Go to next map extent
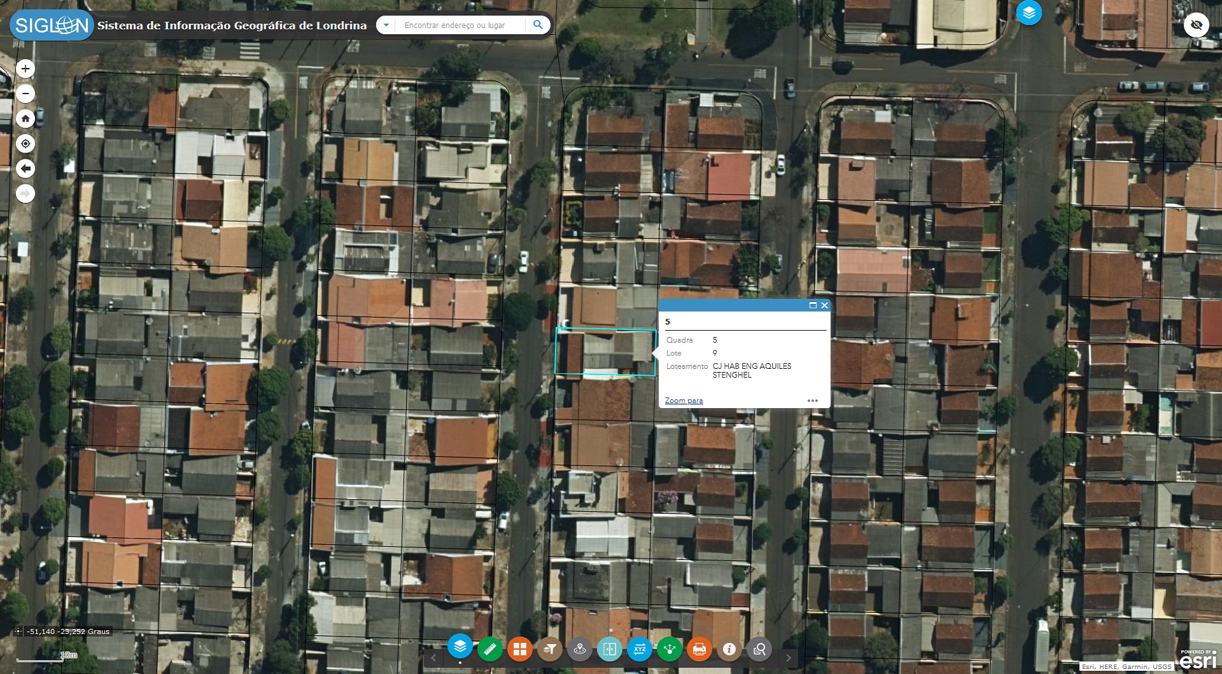 pos(25,193)
